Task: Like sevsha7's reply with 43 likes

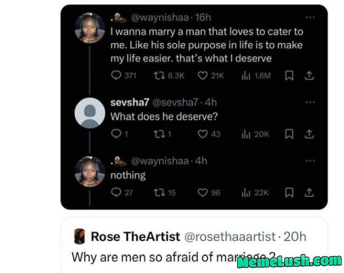Action: tap(203, 134)
